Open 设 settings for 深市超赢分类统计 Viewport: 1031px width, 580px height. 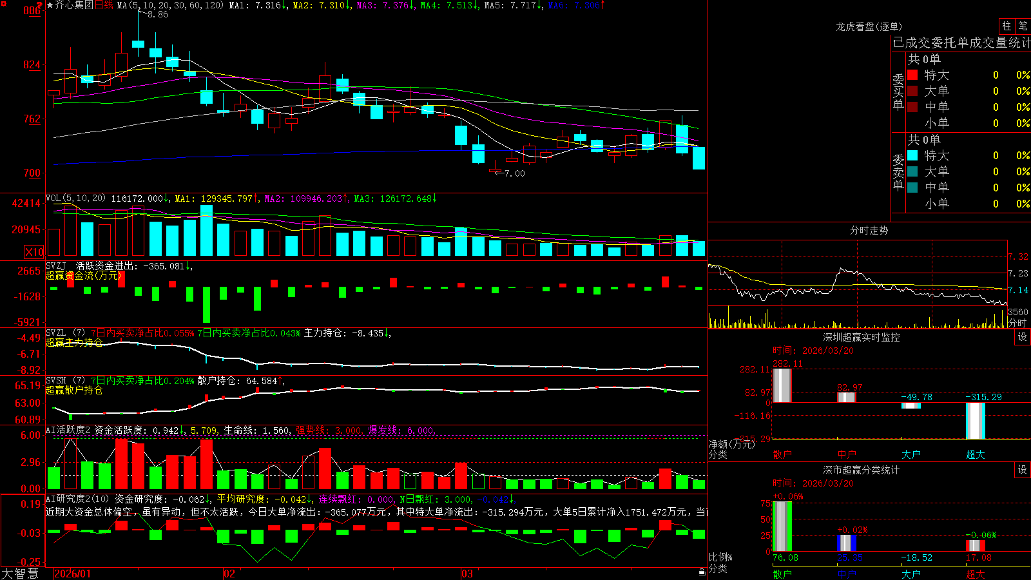point(1023,470)
